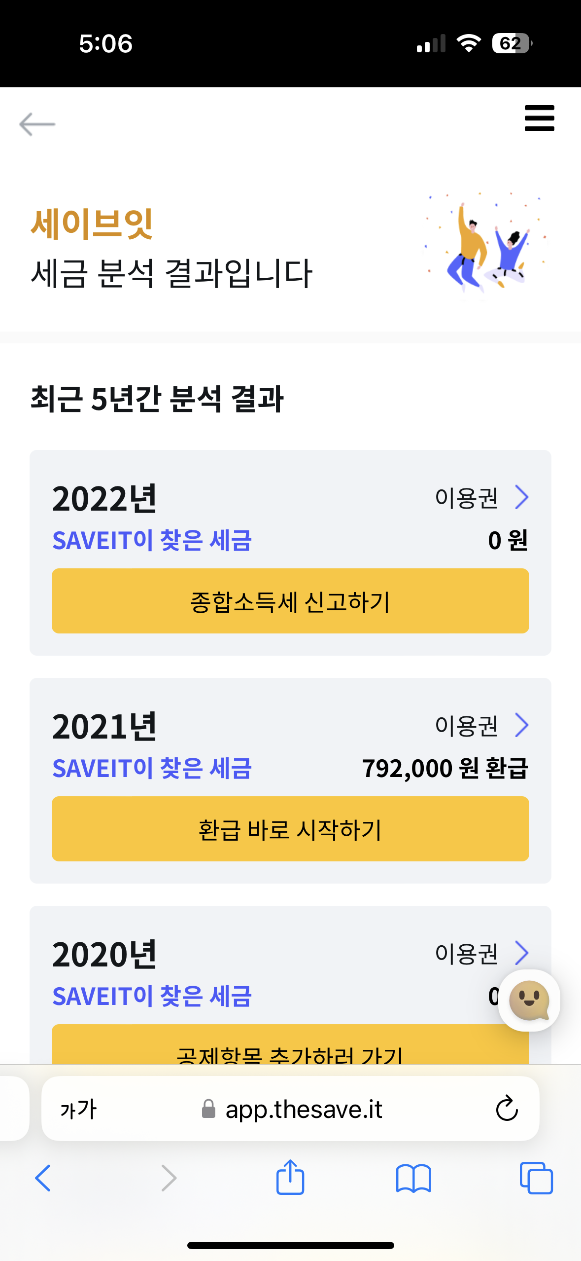The width and height of the screenshot is (581, 1261).
Task: Tap Safari's share icon
Action: [290, 1178]
